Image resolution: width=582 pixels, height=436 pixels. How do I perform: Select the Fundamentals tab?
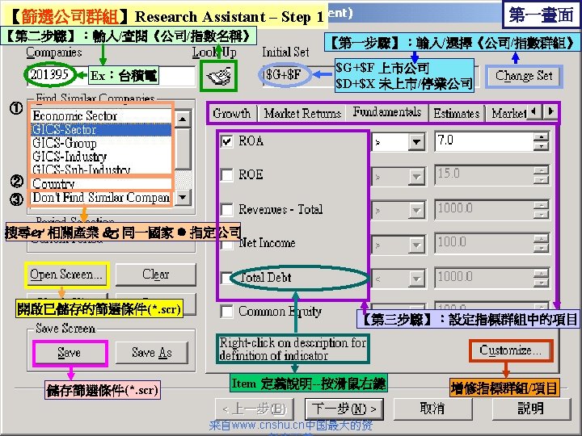386,112
